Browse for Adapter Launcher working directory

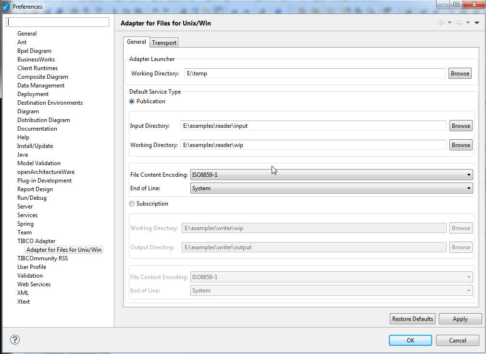460,73
